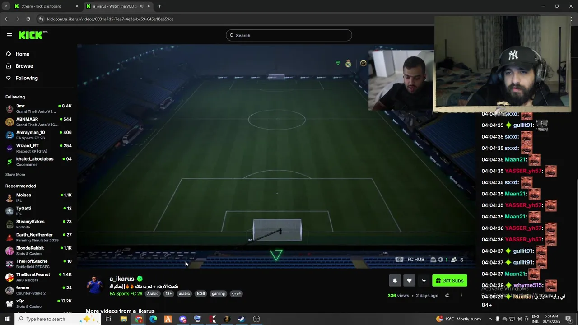
Task: Open TheHoffStache recommended channel
Action: point(38,264)
